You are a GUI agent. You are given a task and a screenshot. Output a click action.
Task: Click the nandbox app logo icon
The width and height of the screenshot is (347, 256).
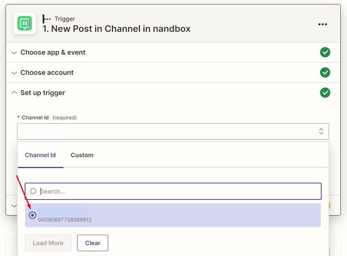[x=25, y=24]
